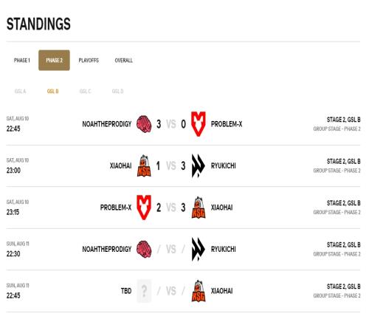
Task: Select the GSL D group filter
Action: click(x=117, y=92)
